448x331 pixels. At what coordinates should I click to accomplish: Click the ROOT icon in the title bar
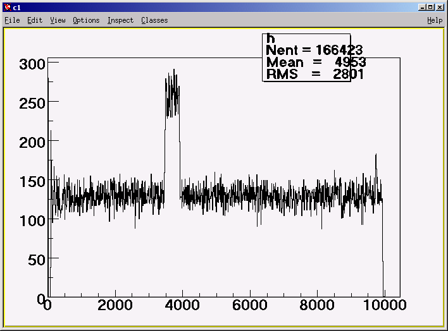tap(8, 8)
